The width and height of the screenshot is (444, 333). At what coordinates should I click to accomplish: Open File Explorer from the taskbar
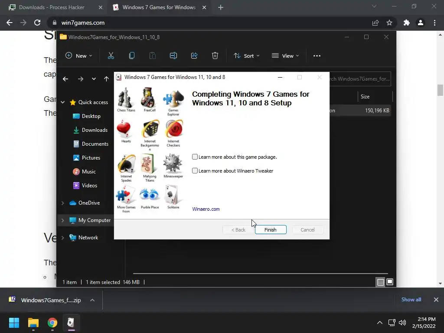point(33,323)
